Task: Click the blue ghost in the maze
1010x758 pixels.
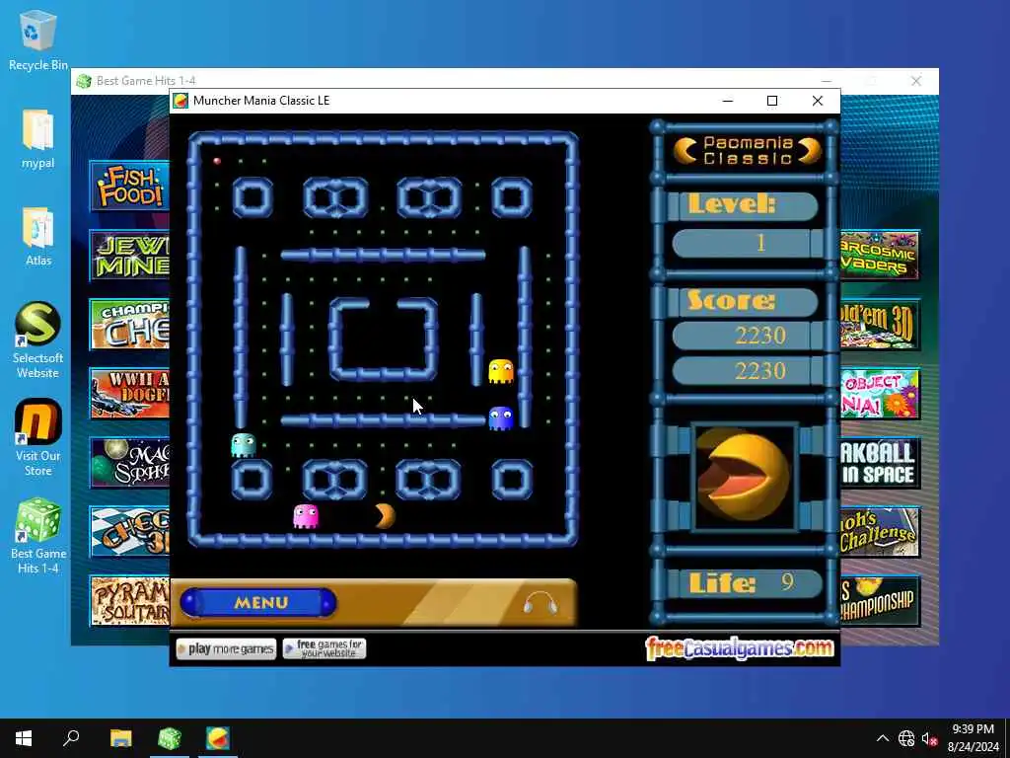Action: [x=501, y=418]
